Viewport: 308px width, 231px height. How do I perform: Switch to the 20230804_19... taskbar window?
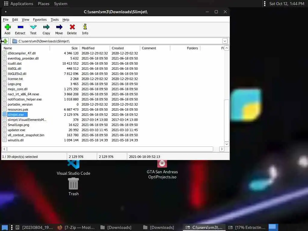click(34, 227)
